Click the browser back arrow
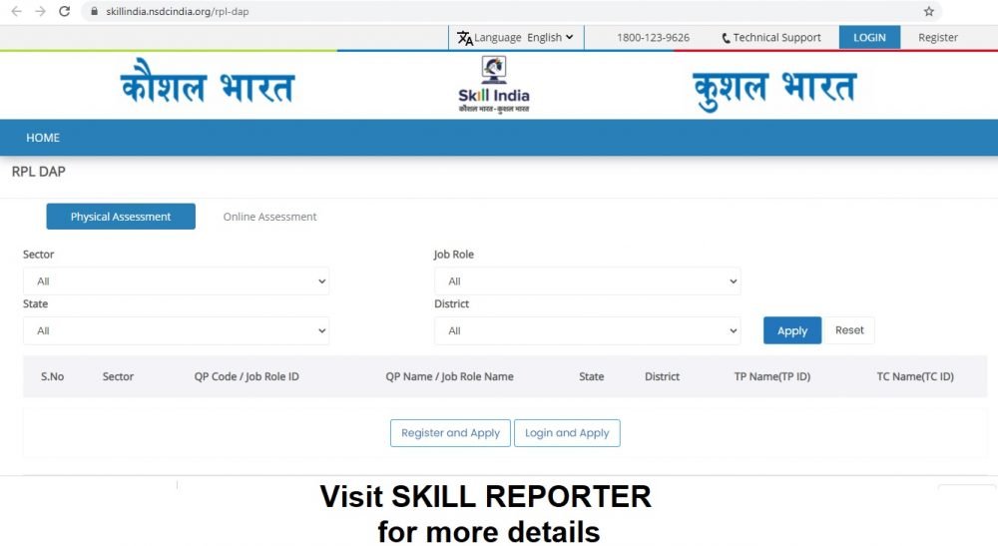The image size is (998, 546). click(16, 11)
